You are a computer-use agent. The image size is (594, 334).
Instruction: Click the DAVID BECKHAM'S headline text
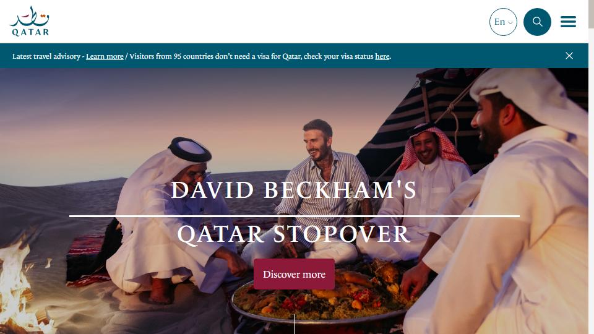(294, 190)
